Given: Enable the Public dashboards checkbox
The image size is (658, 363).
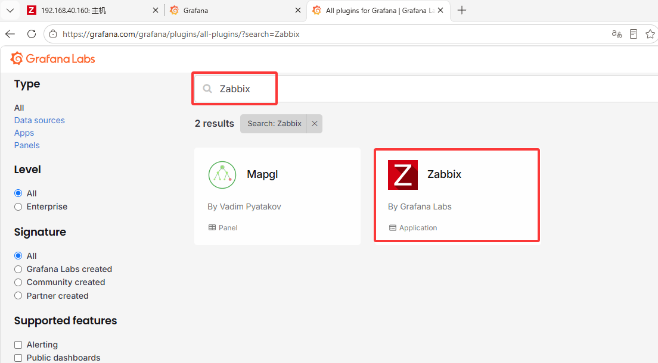Looking at the screenshot, I should pos(18,358).
